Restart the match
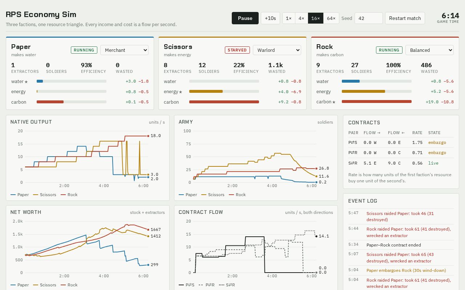This screenshot has height=290, width=465. 405,18
